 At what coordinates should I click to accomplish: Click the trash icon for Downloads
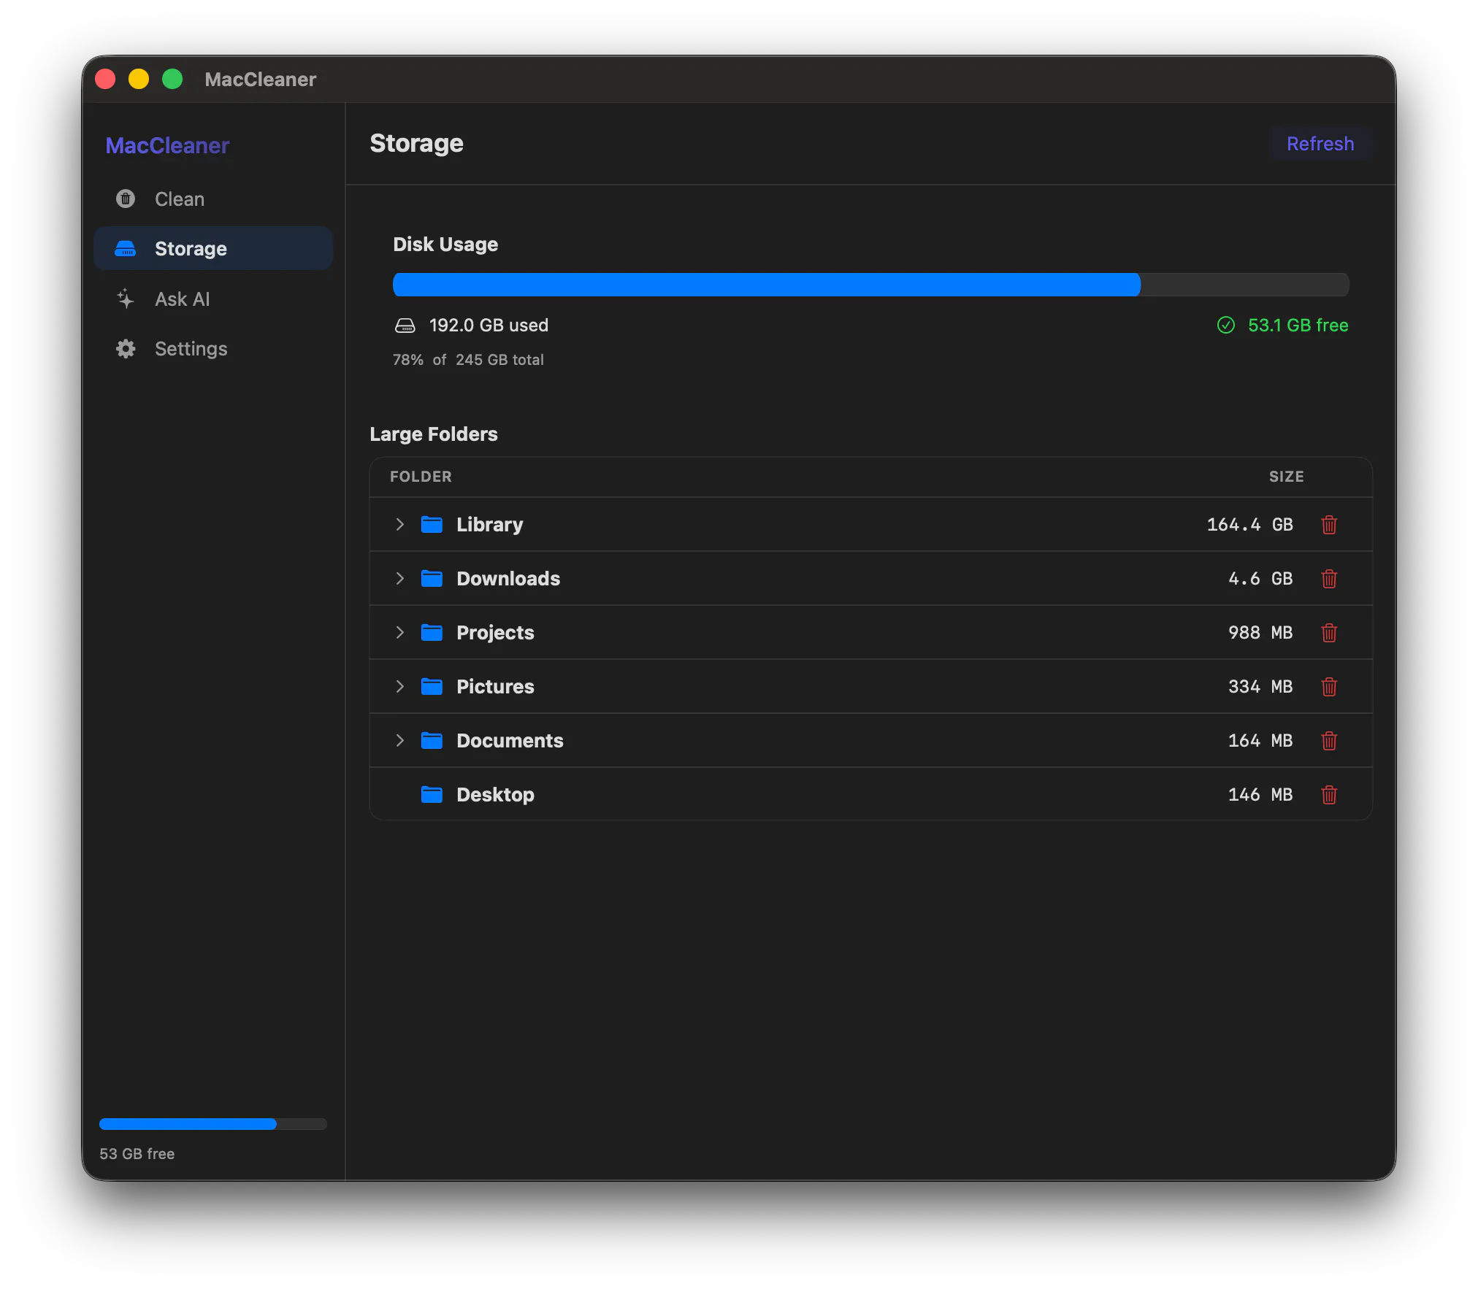[1329, 579]
